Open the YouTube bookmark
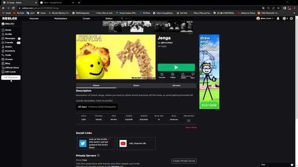Viewport: 298px width, 167px height. pos(19,13)
